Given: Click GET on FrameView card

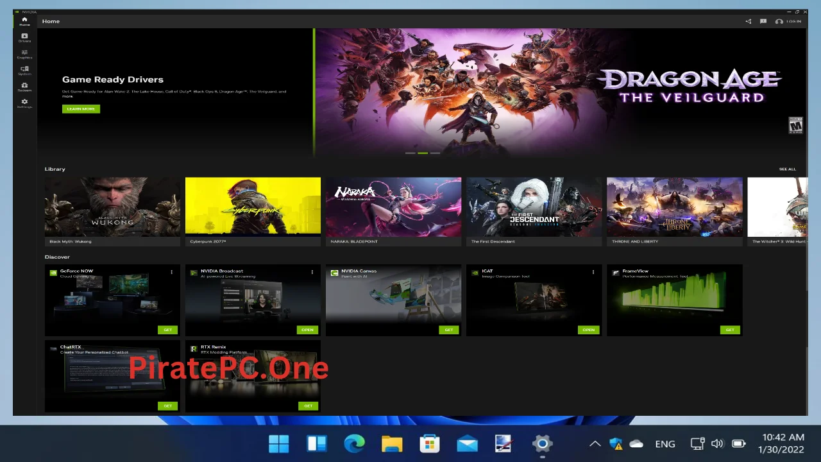Looking at the screenshot, I should [x=730, y=330].
